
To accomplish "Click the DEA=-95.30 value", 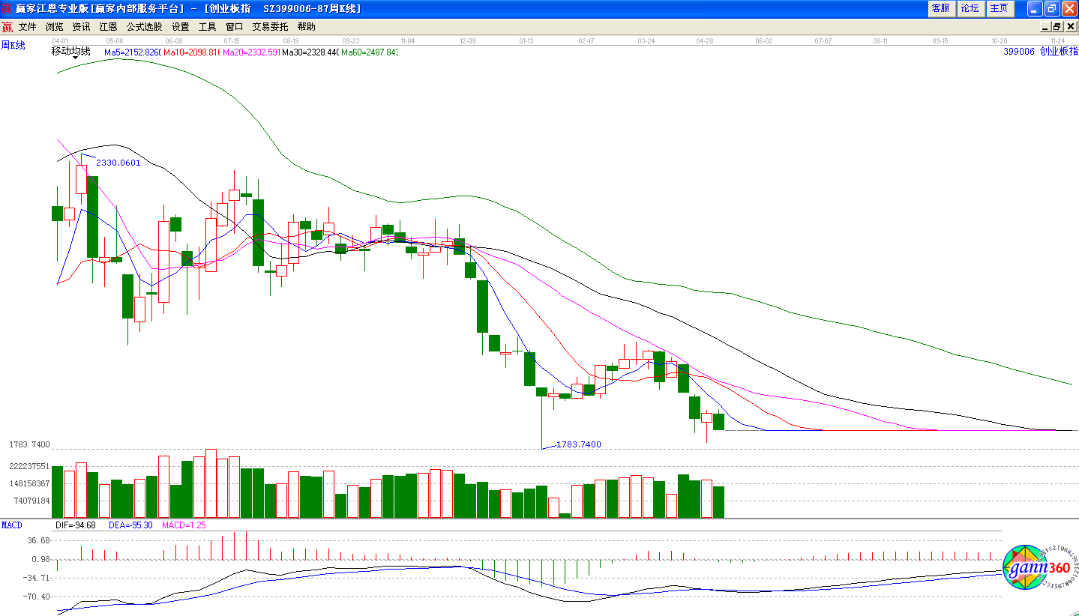I will click(x=131, y=525).
